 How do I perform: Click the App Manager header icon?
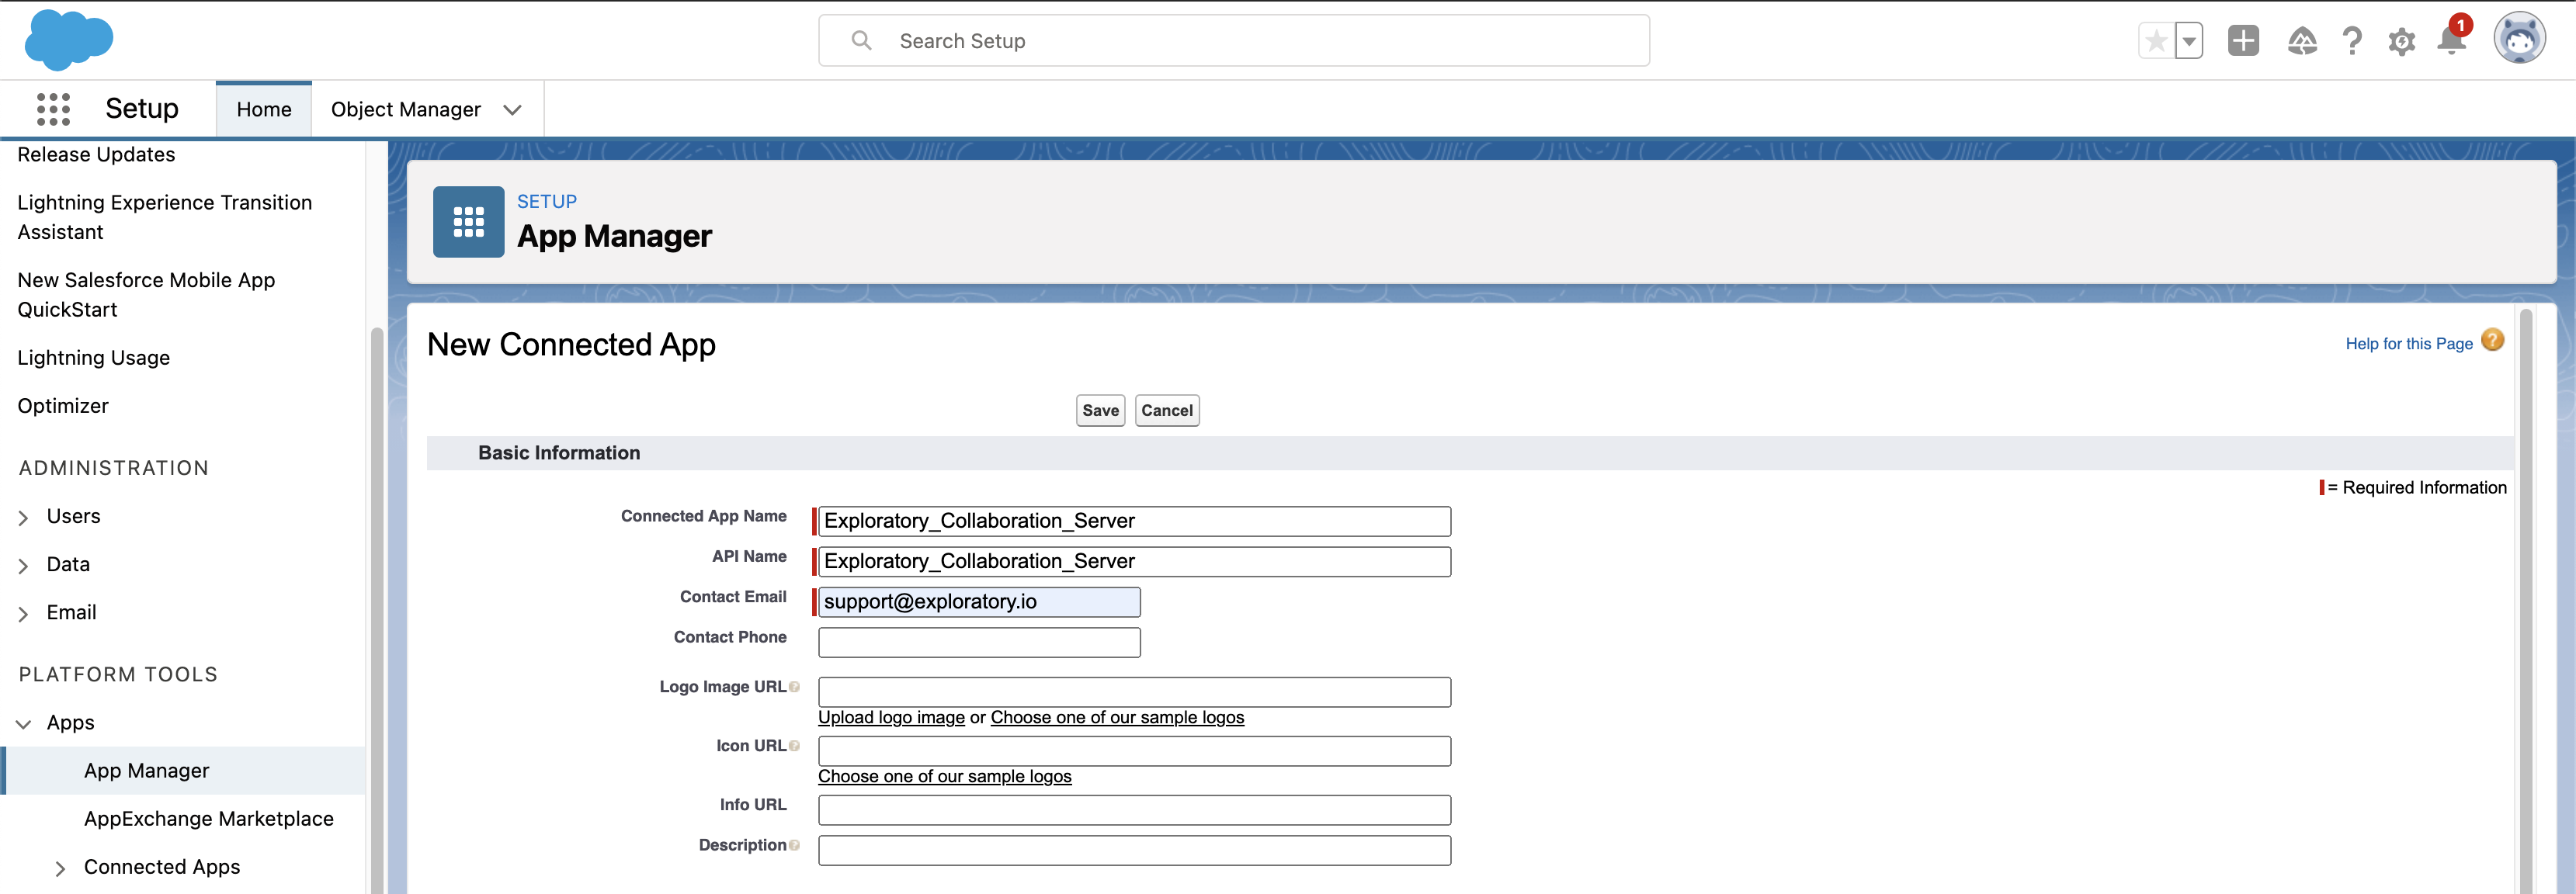468,222
